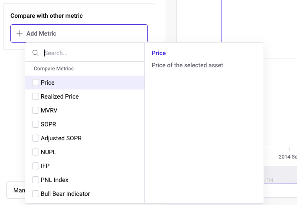Choose the Realized Price metric row
Screen dimensions: 297x205
(60, 96)
